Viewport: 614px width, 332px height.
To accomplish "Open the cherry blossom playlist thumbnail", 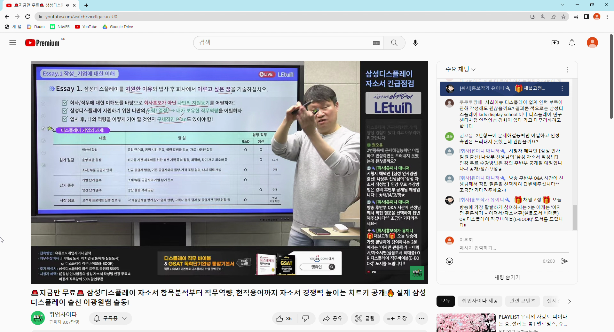I will pyautogui.click(x=466, y=323).
